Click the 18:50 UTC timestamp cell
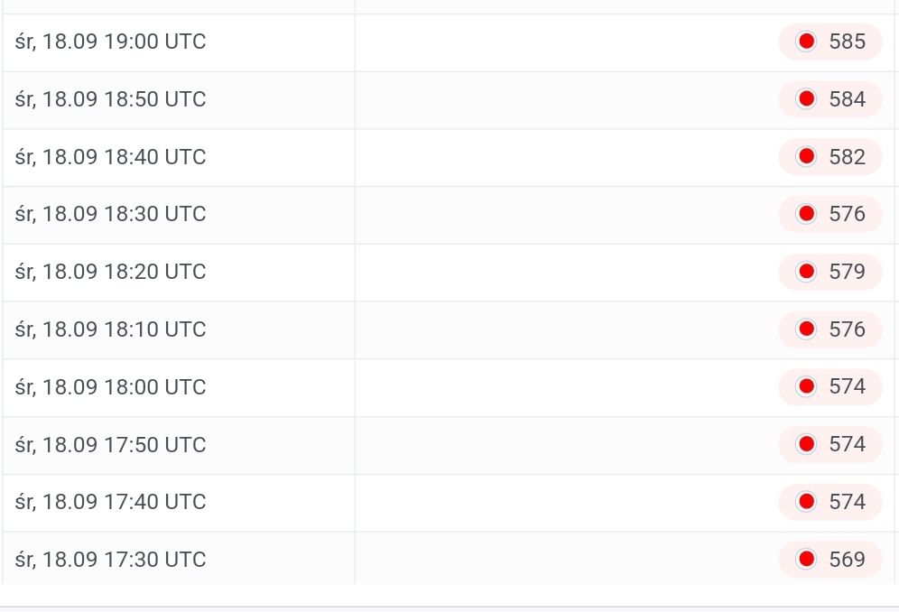 (x=111, y=99)
